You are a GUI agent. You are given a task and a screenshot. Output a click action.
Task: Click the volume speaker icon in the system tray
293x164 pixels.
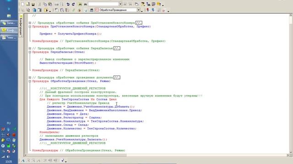pyautogui.click(x=9, y=157)
